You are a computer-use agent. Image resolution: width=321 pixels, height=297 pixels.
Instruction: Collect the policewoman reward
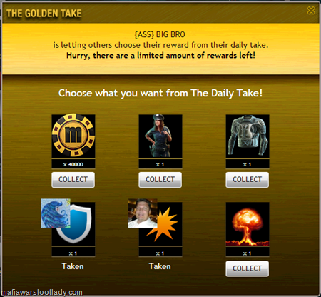(x=160, y=180)
